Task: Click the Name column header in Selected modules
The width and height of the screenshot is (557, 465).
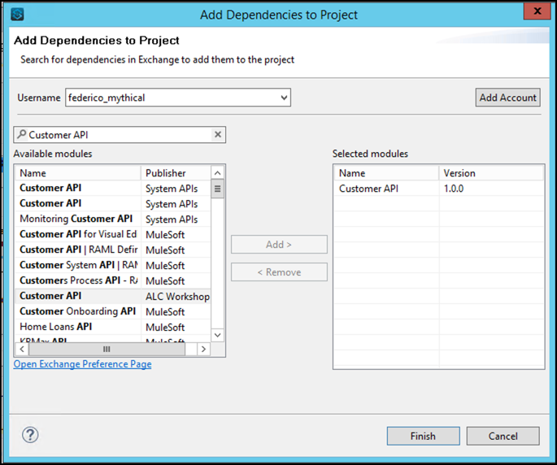Action: coord(386,173)
